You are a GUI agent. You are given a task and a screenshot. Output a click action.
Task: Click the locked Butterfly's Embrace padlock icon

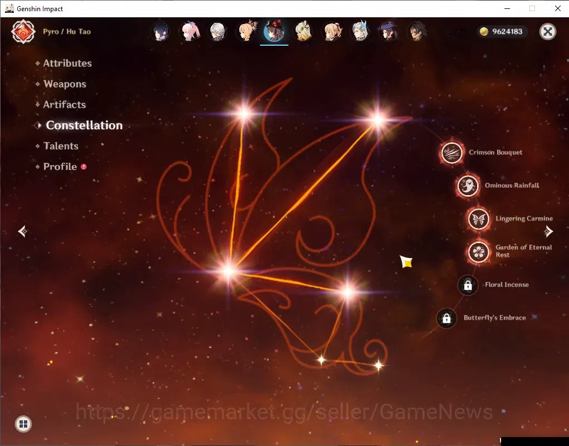(x=447, y=318)
